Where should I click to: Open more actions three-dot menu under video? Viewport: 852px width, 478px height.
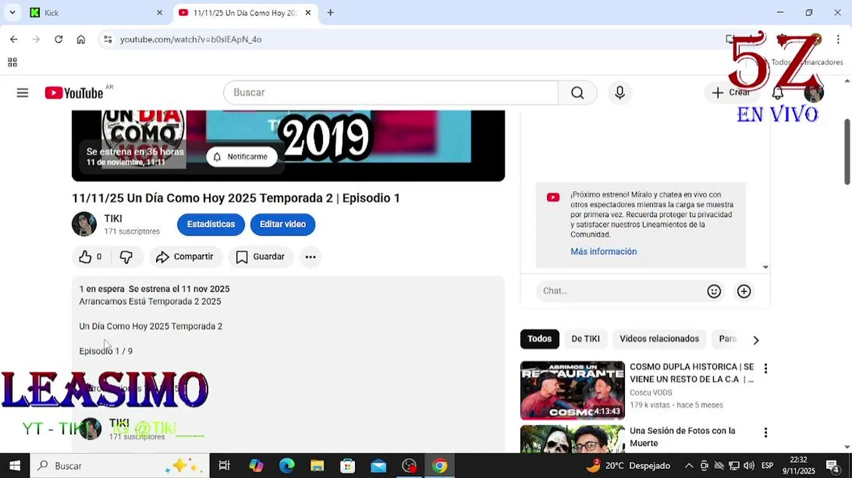pos(311,257)
